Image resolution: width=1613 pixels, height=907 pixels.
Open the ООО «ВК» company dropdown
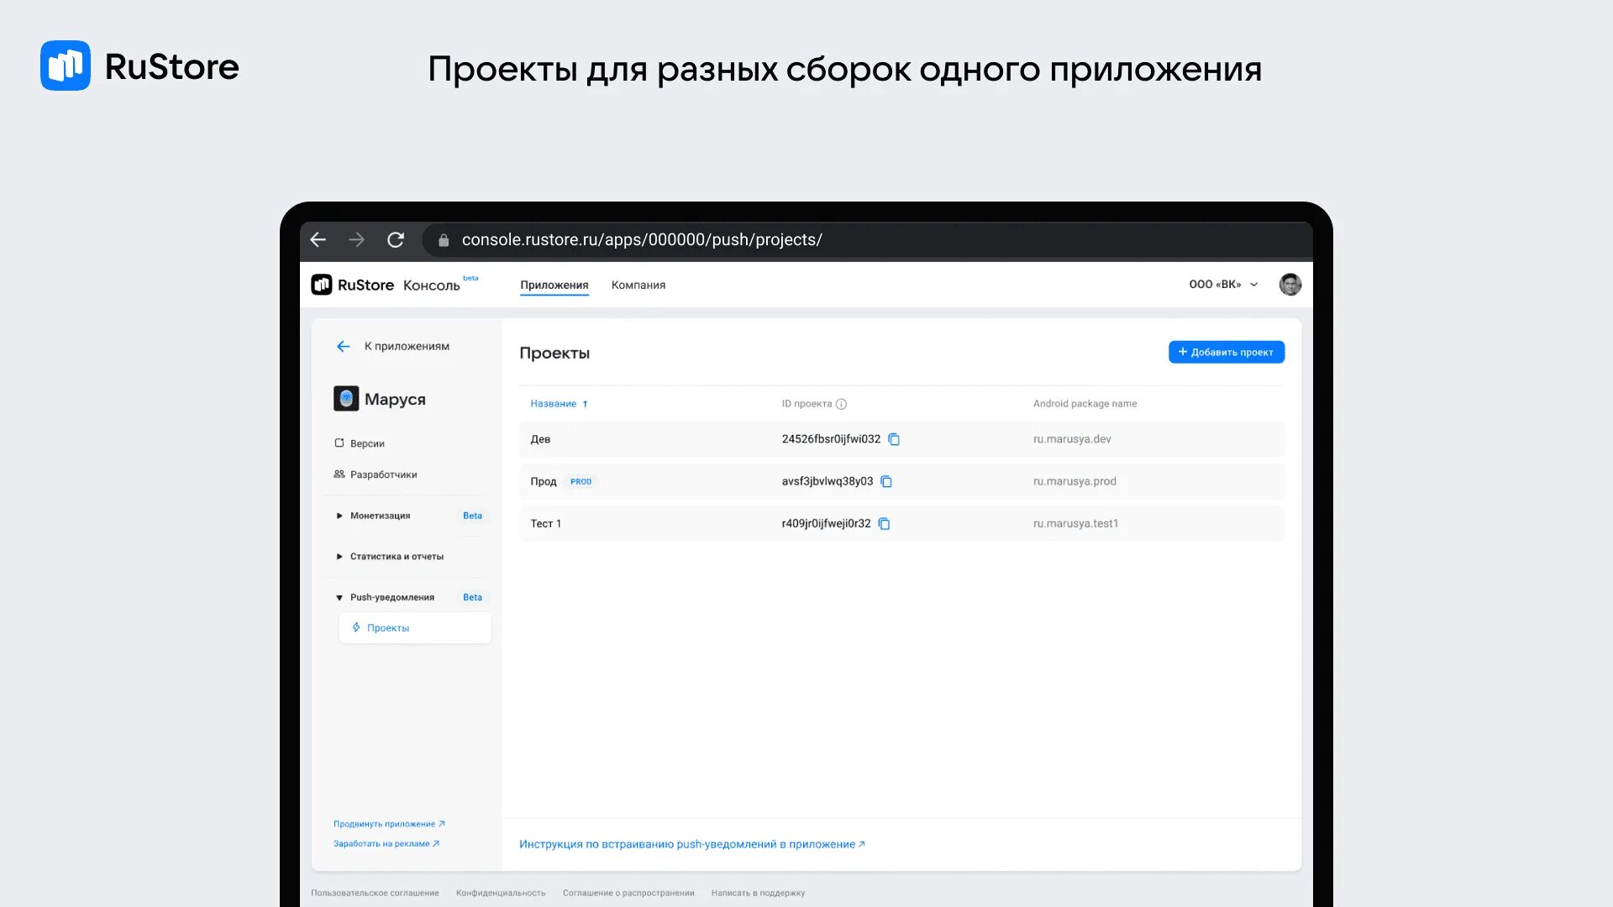(1223, 285)
